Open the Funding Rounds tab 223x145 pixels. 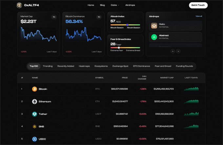(184, 66)
